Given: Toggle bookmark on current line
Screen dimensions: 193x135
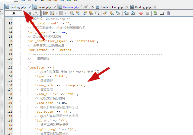Looking at the screenshot, I should pos(118,13).
